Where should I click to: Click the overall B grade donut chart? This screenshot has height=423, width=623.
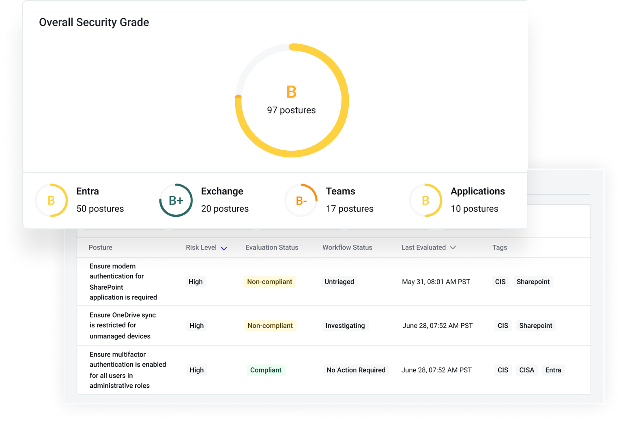292,100
